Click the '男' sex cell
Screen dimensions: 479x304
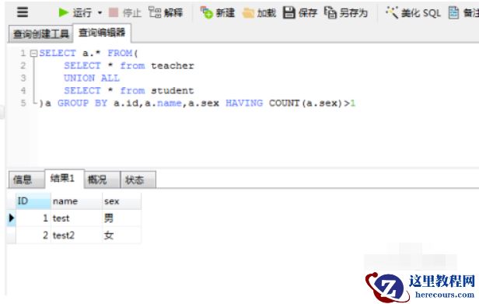click(121, 218)
